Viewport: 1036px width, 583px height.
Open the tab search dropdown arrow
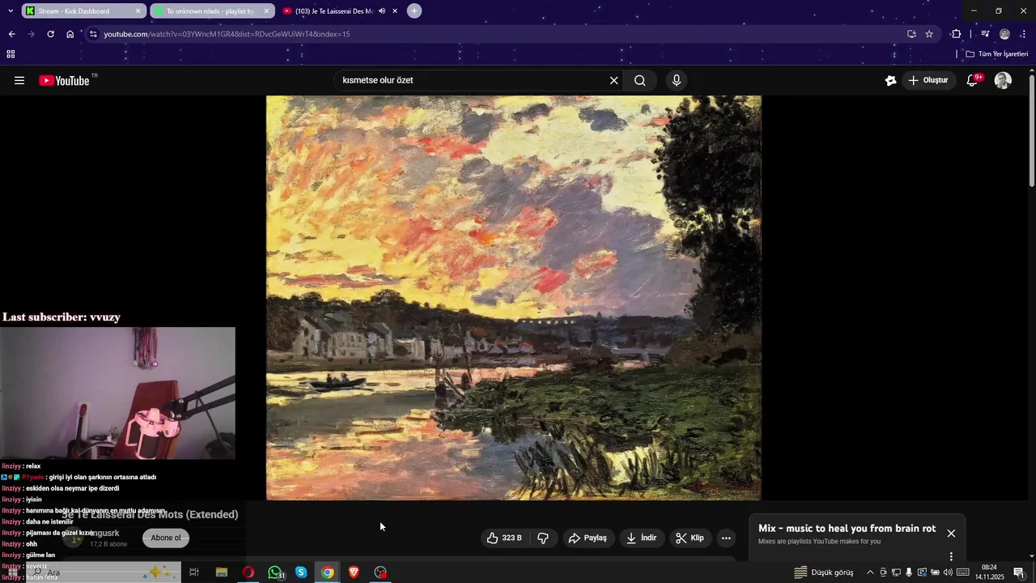(x=10, y=11)
